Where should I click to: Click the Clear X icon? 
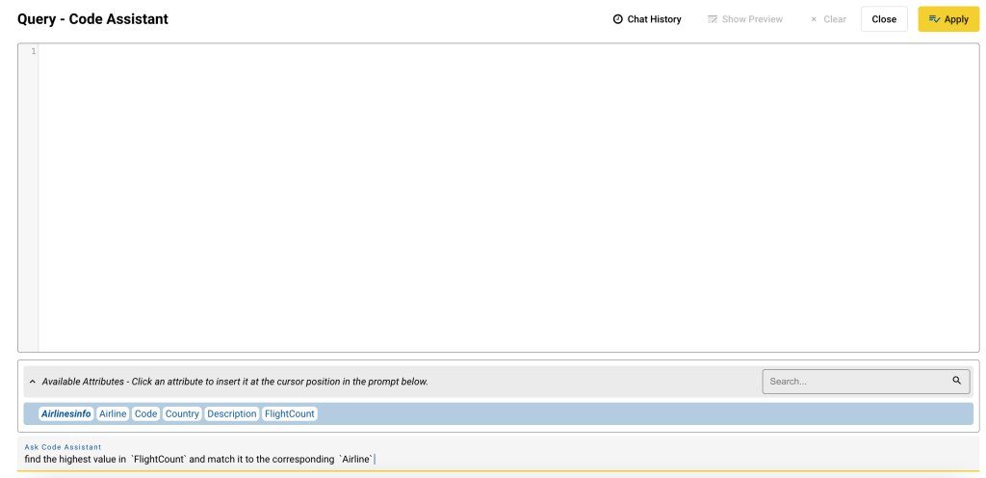(814, 19)
